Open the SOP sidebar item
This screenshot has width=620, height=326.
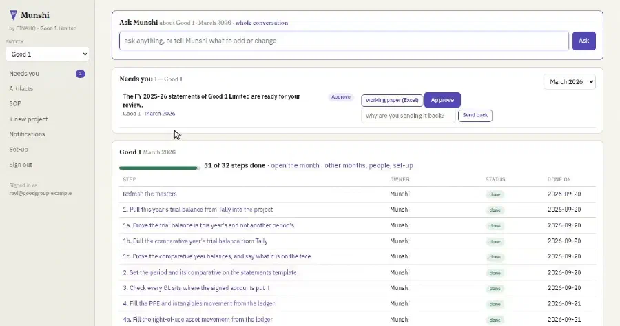[15, 103]
